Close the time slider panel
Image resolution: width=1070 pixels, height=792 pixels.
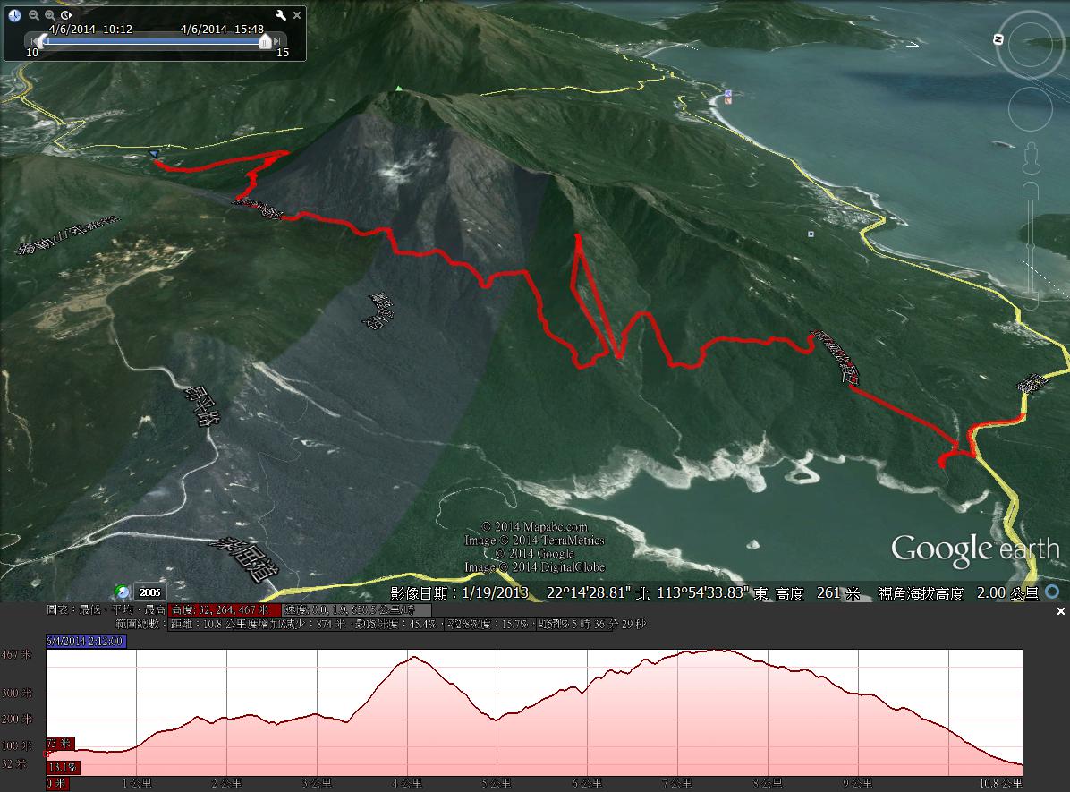click(x=297, y=15)
